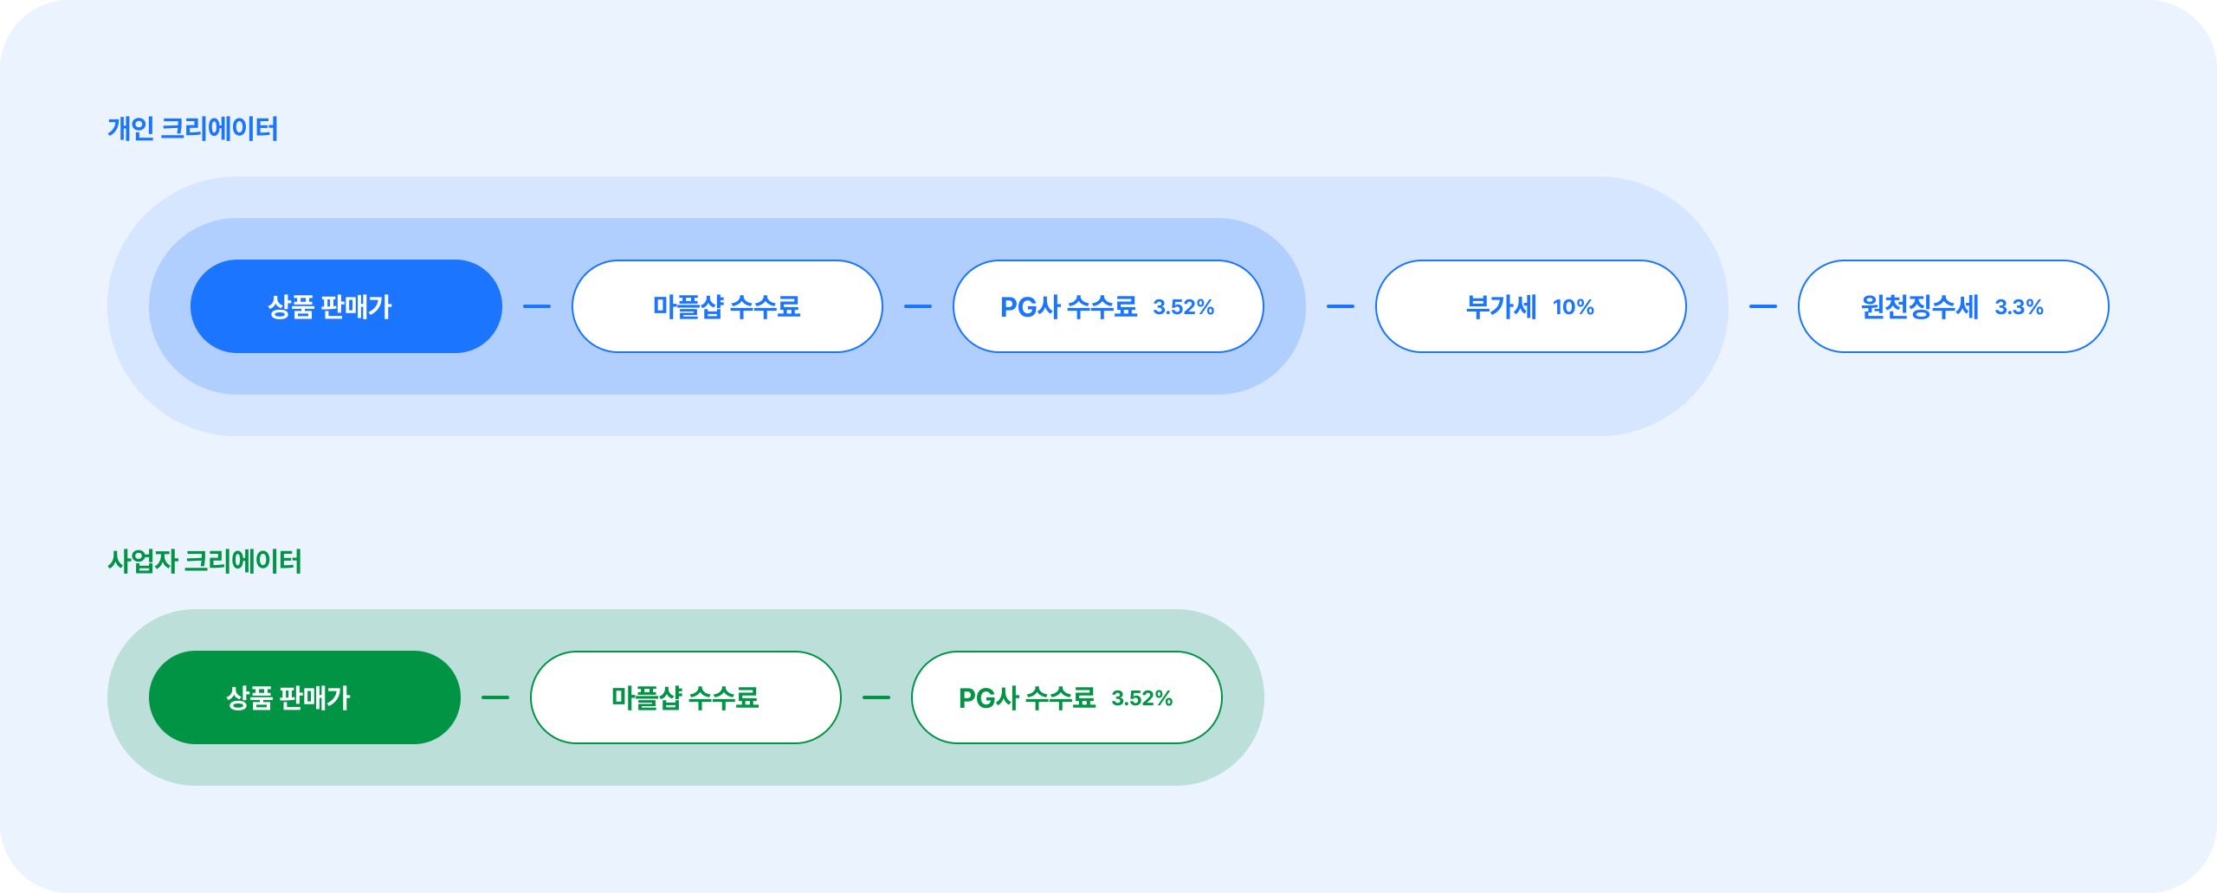Click the green minus sign before 마플샵 수수료
The image size is (2217, 893).
pos(495,697)
